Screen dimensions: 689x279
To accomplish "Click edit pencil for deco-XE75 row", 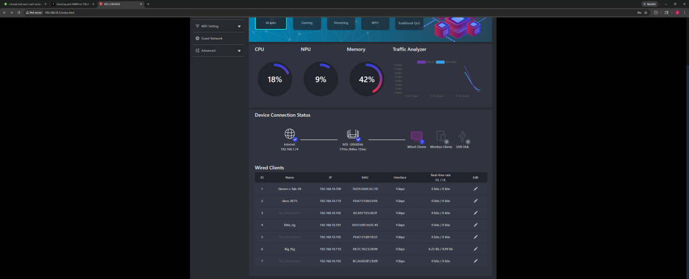I will [475, 200].
